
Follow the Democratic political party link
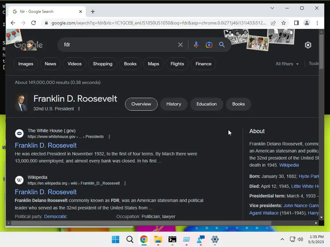[55, 216]
